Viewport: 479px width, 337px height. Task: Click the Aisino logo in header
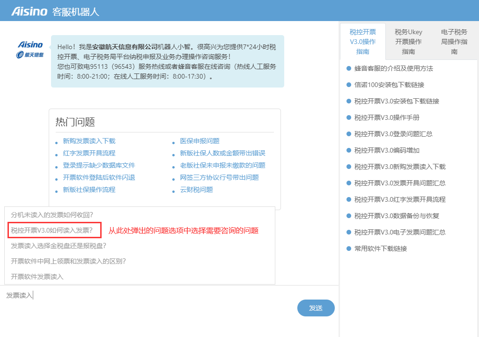click(x=29, y=12)
